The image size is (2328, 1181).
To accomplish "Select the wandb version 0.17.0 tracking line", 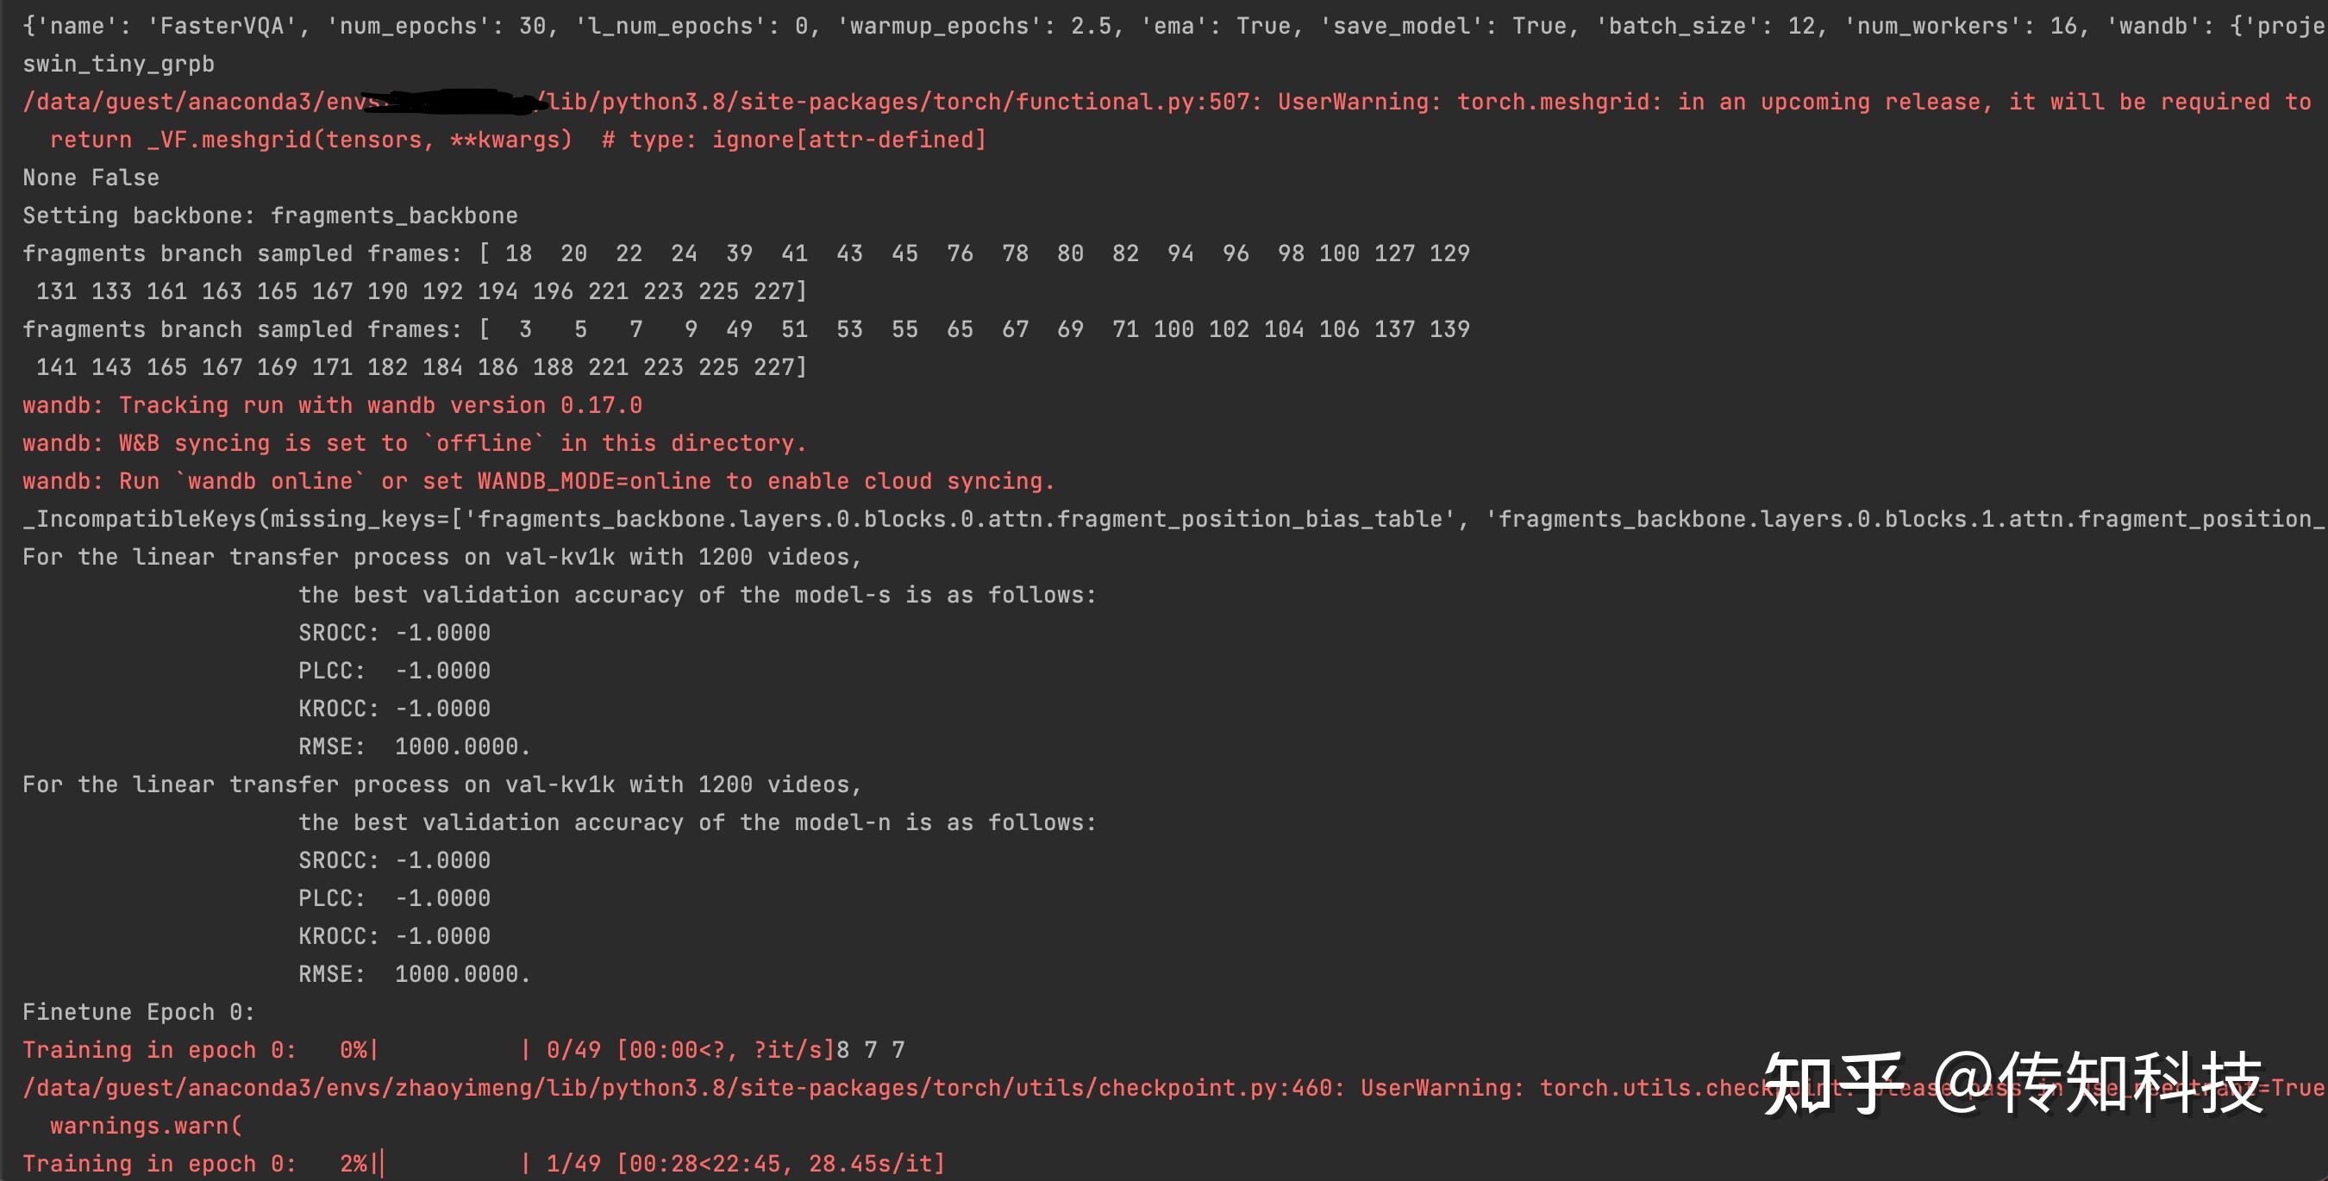I will coord(332,406).
